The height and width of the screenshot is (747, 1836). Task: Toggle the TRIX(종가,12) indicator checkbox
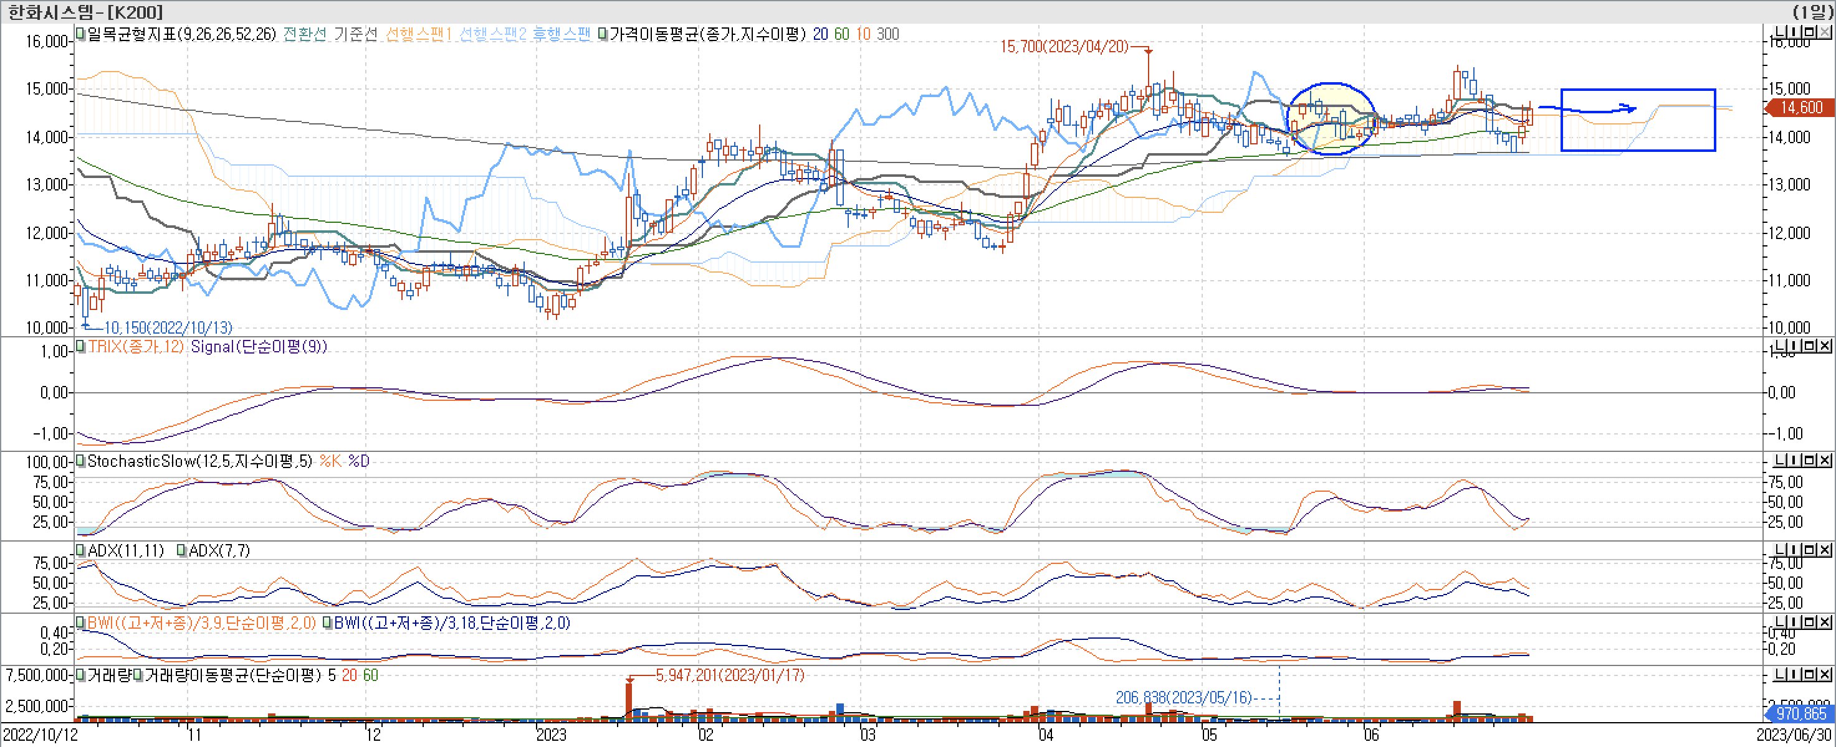[x=81, y=346]
